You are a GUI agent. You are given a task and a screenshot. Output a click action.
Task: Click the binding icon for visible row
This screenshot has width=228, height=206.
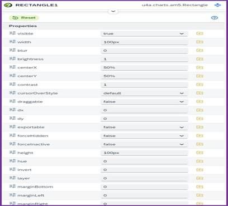(199, 33)
